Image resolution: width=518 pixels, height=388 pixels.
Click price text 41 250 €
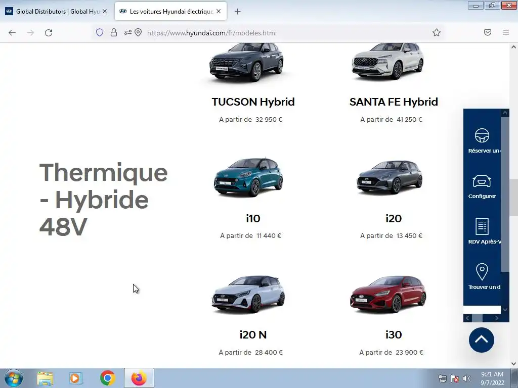(x=409, y=119)
